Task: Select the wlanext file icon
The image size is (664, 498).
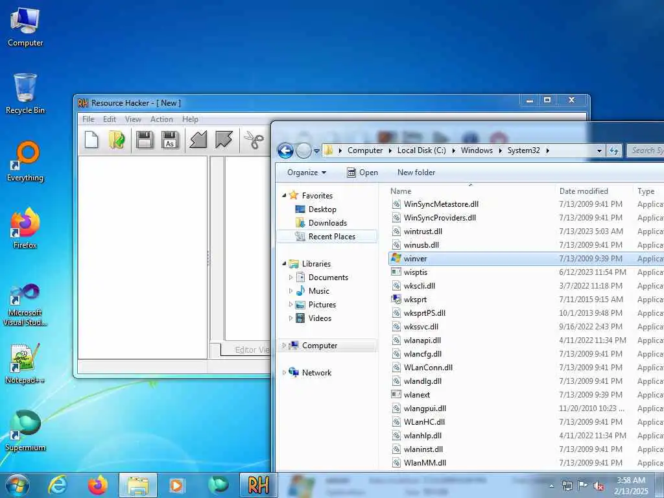Action: [x=396, y=395]
